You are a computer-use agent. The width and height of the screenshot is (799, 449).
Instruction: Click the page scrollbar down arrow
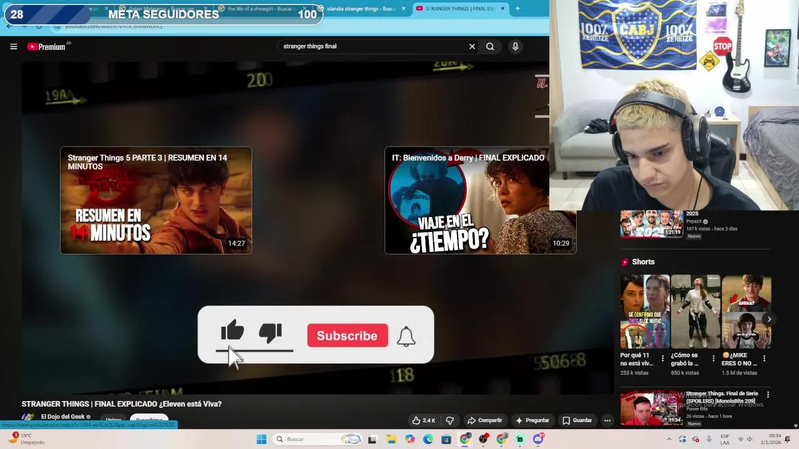pos(795,425)
